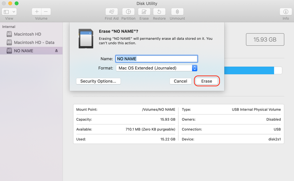Open Security Options
This screenshot has height=181, width=294.
(x=98, y=81)
